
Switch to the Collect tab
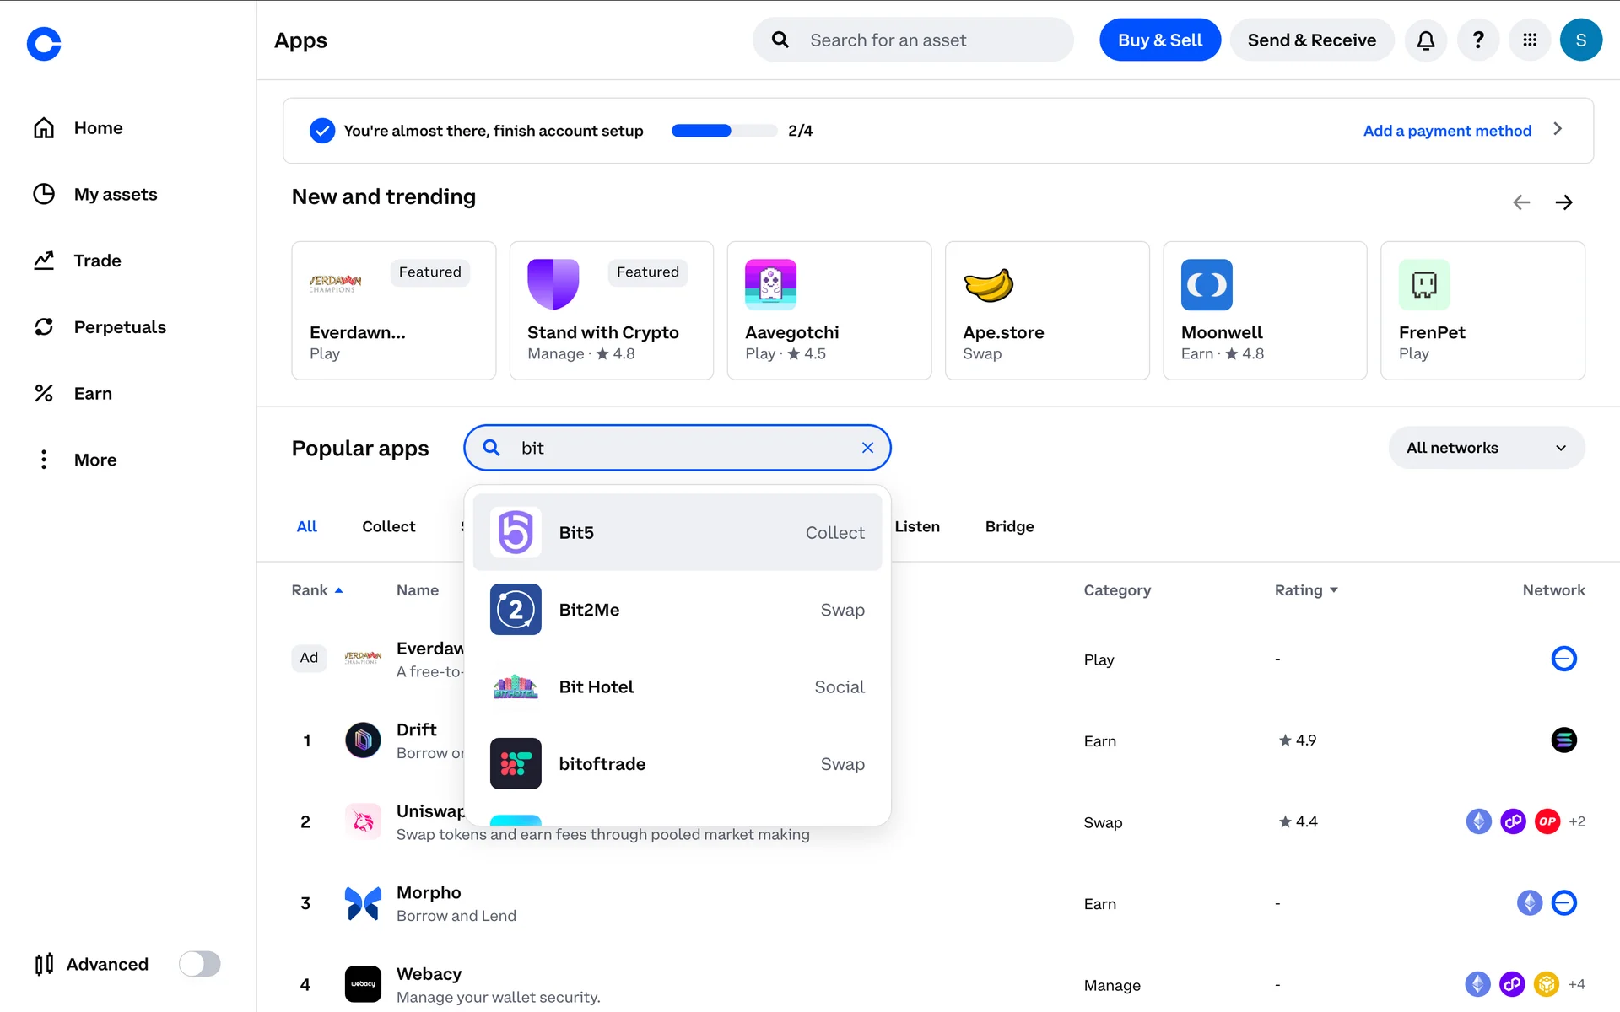388,526
